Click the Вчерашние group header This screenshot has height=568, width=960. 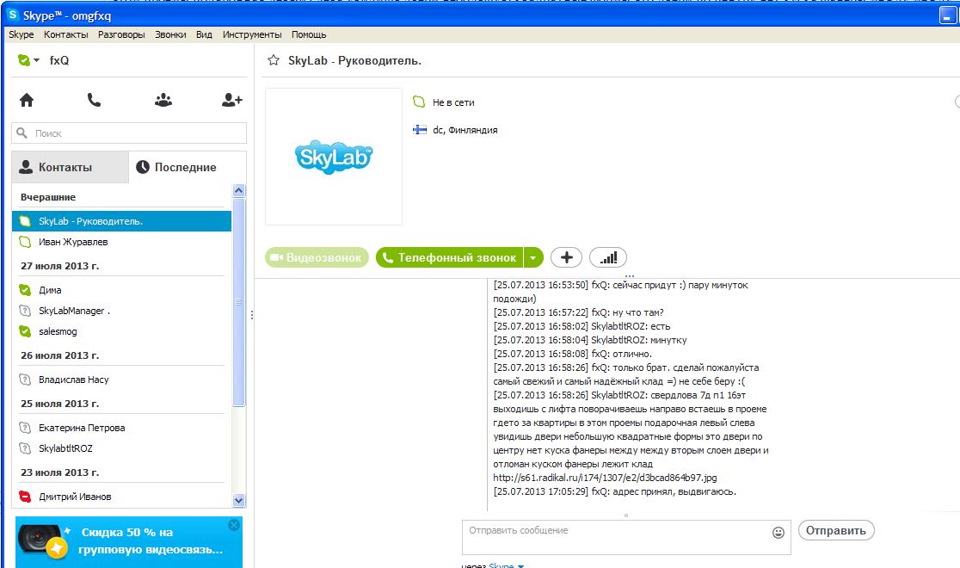click(x=48, y=197)
